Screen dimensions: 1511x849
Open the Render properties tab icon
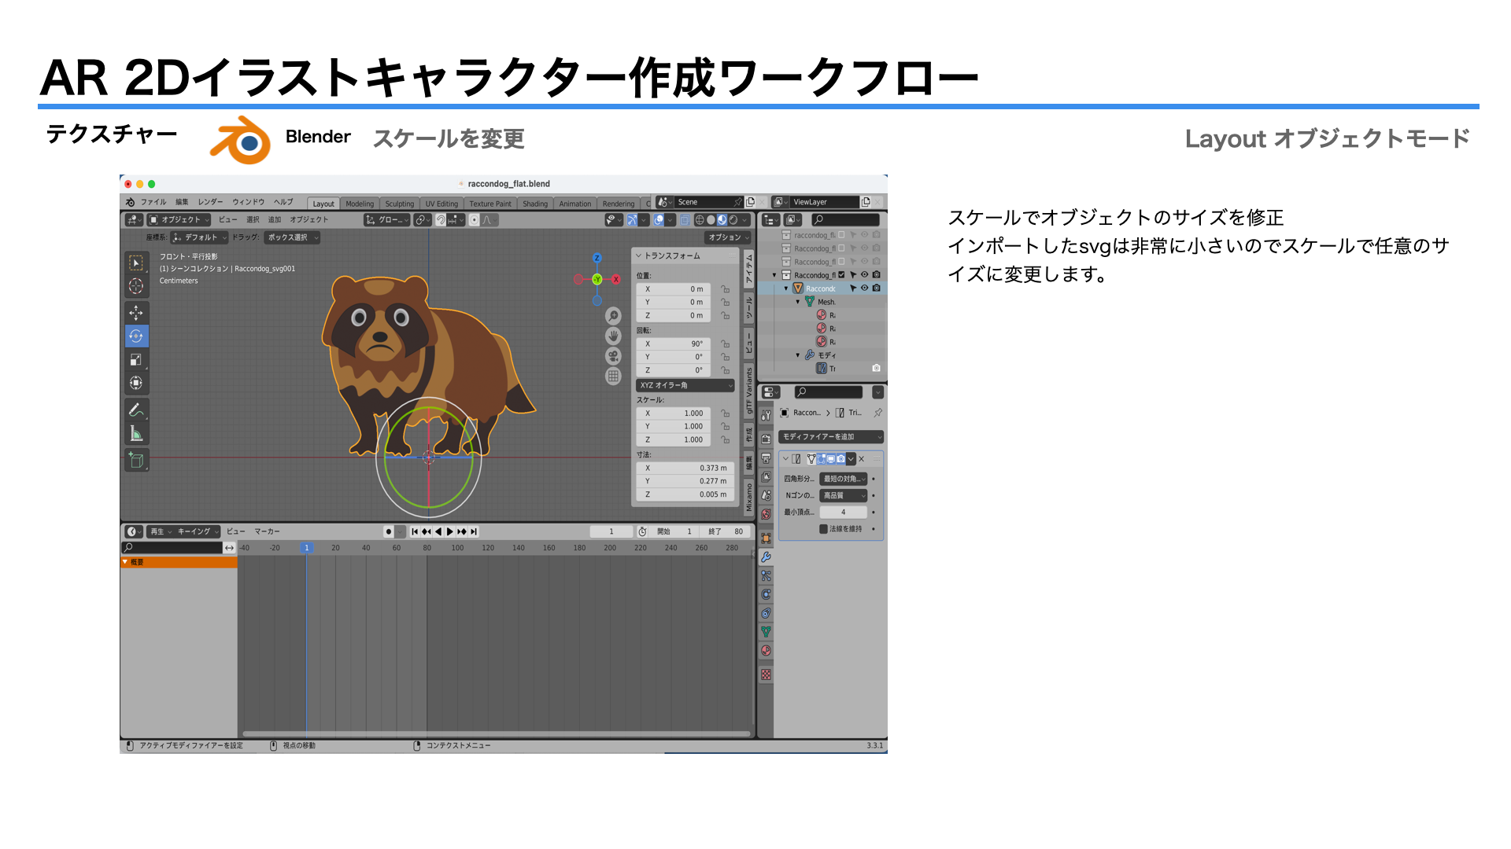coord(766,439)
